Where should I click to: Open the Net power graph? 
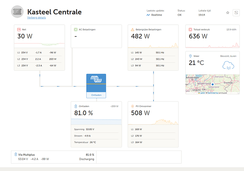39,45
